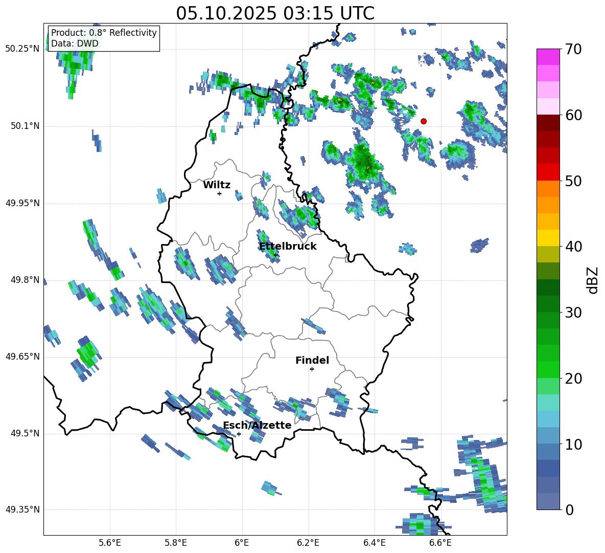This screenshot has width=605, height=553.
Task: Click the cross marker below the Wiltz label
Action: 219,193
